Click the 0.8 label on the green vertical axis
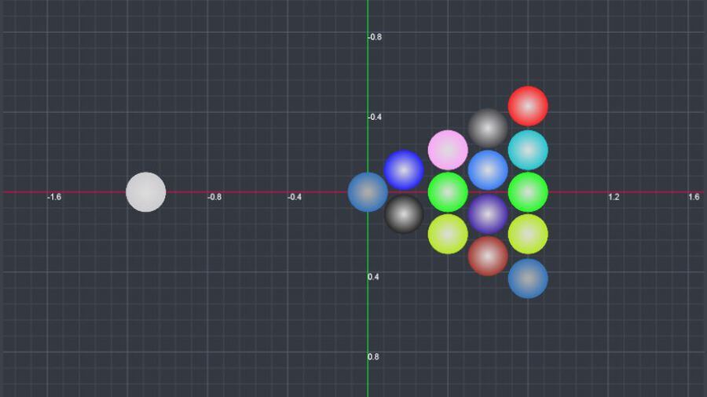This screenshot has width=707, height=397. click(x=373, y=357)
